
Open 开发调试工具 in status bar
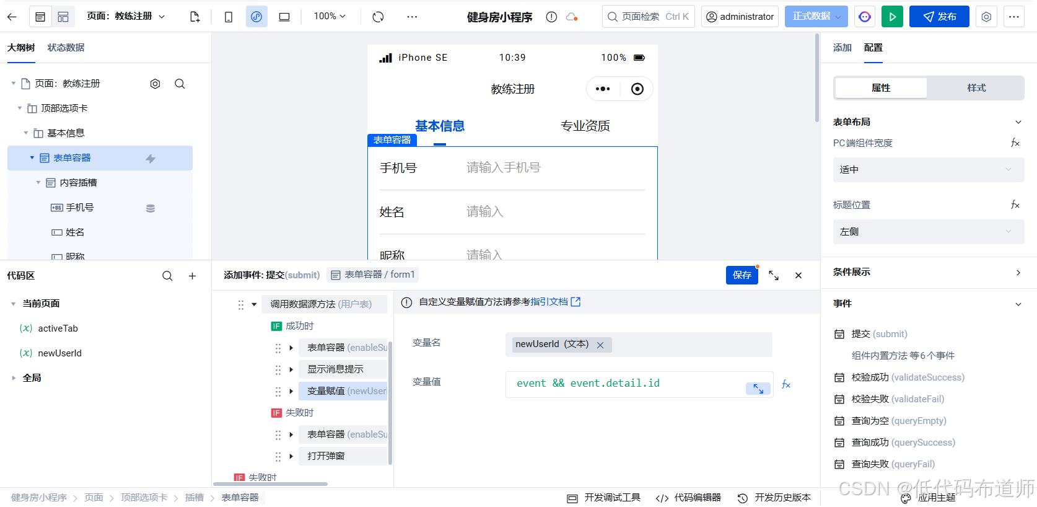coord(604,498)
